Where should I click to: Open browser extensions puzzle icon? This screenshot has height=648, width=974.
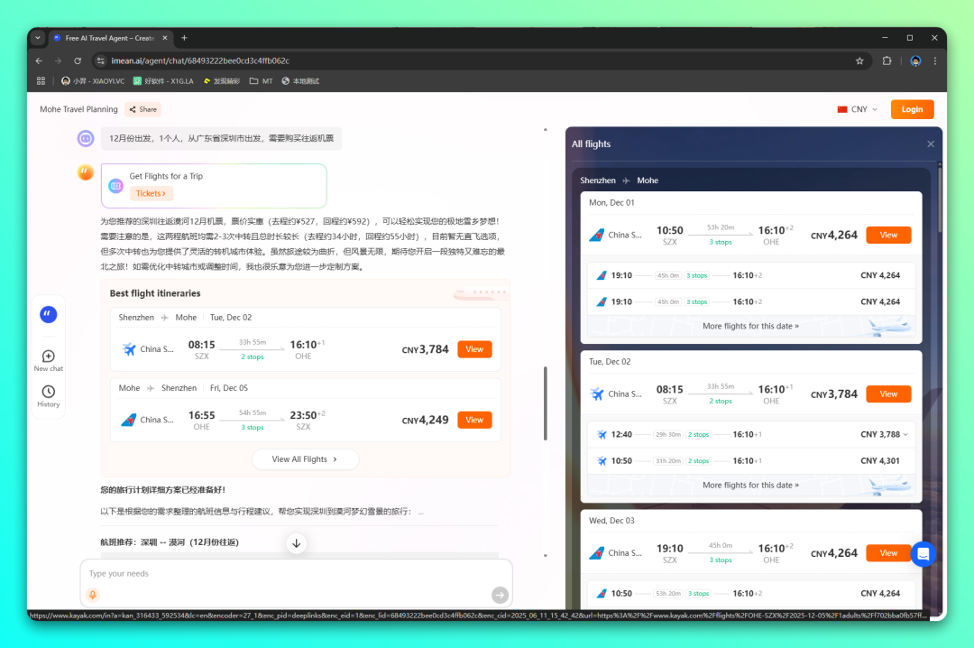(x=887, y=60)
